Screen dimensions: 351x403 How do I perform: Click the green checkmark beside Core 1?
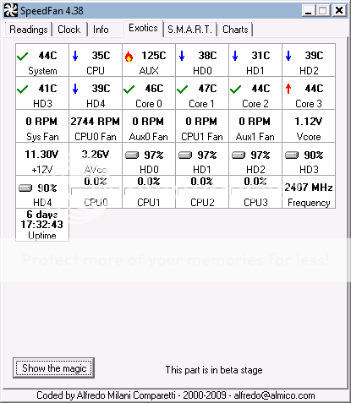click(x=182, y=90)
